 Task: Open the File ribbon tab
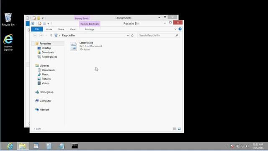click(37, 29)
